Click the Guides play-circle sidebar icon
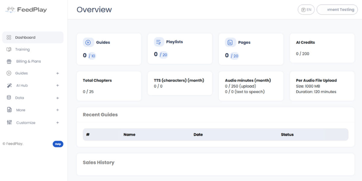 (9, 73)
